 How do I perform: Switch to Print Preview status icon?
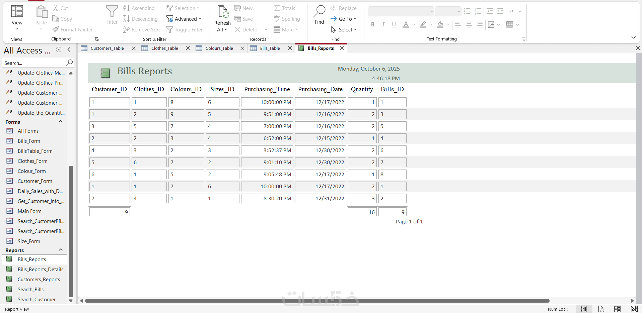click(x=601, y=309)
